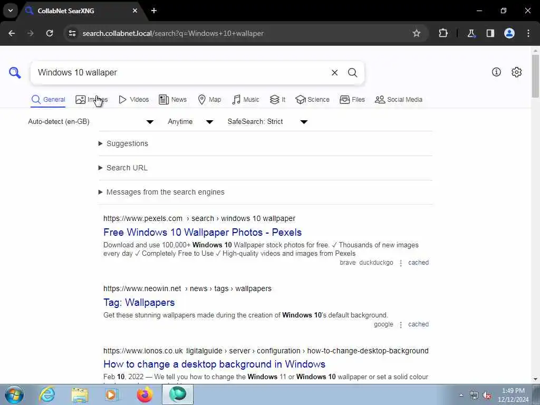This screenshot has height=405, width=540.
Task: Open Windows Media Player from taskbar
Action: pyautogui.click(x=112, y=394)
